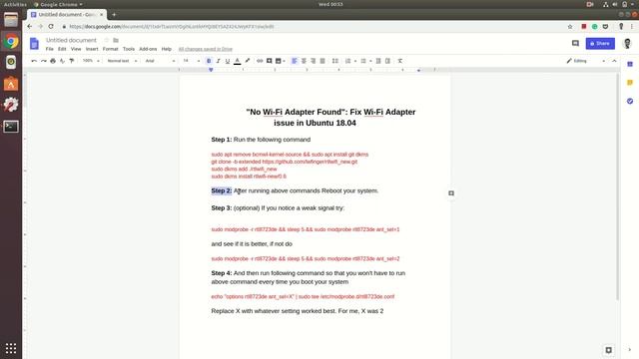Toggle Bold formatting button

point(209,61)
